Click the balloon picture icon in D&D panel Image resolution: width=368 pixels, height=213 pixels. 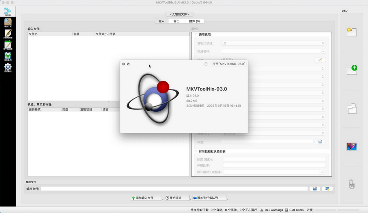coord(352,147)
